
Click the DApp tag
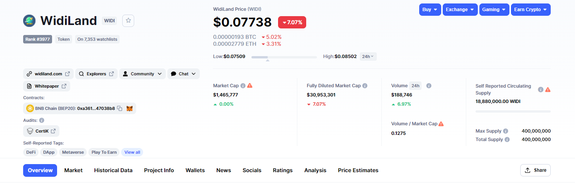pos(49,152)
